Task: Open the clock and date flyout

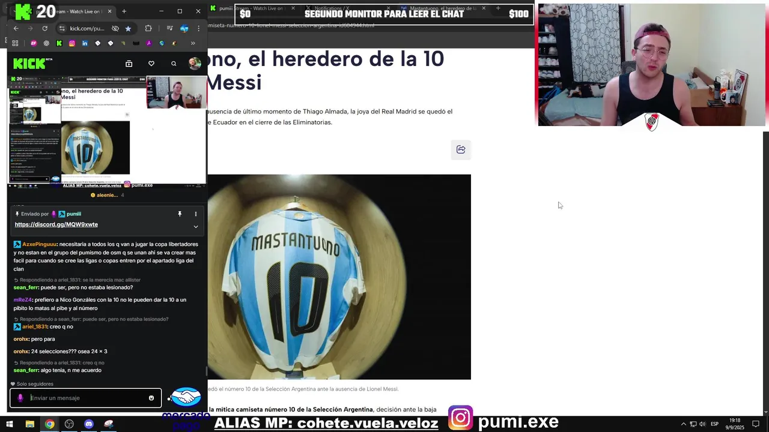Action: [735, 424]
